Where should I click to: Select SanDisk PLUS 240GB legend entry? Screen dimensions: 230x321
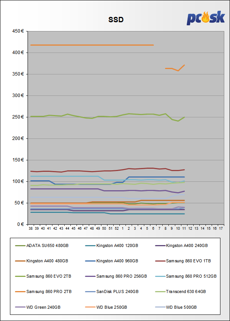pyautogui.click(x=112, y=291)
